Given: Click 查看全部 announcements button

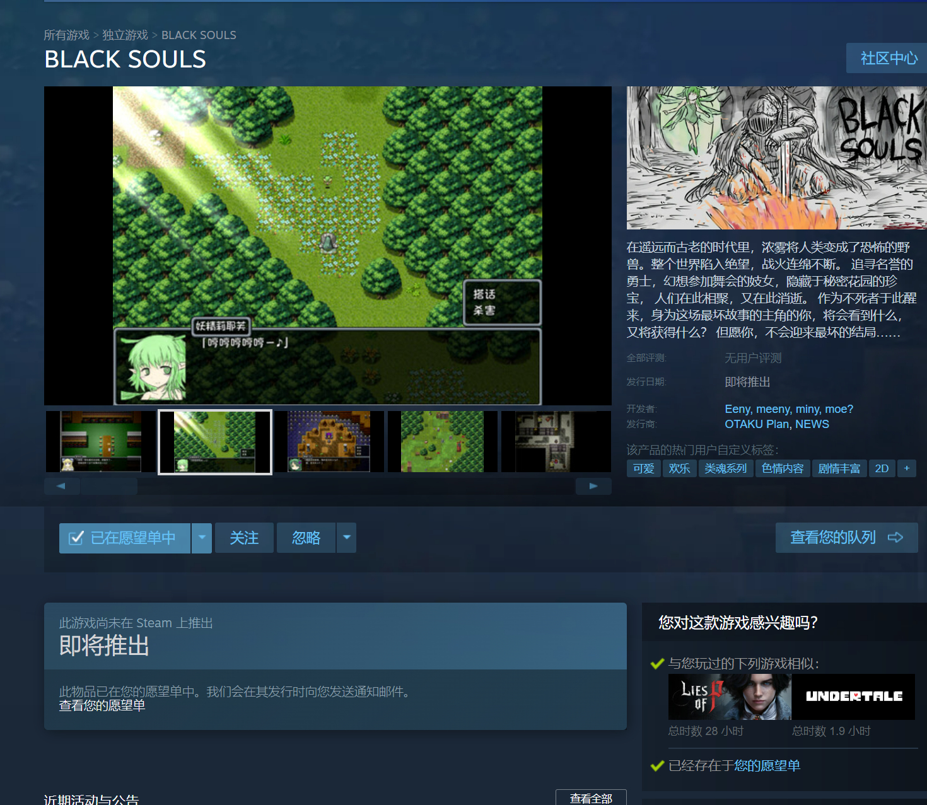Looking at the screenshot, I should tap(591, 798).
